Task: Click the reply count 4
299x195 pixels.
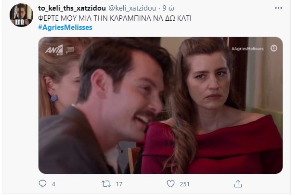Action: coord(53,184)
